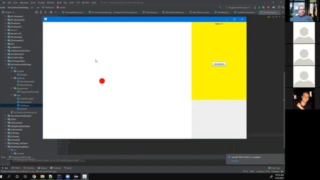The width and height of the screenshot is (320, 180).
Task: Click the IntelliJ IDEA taskbar icon
Action: tap(59, 176)
